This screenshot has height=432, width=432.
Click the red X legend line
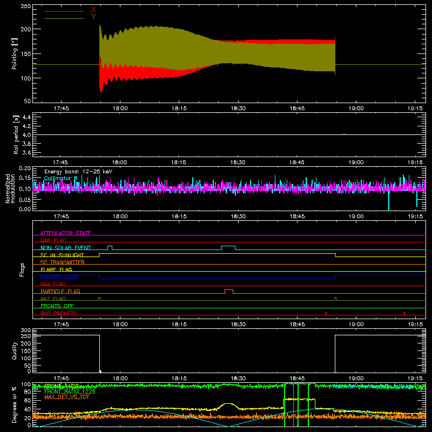click(64, 11)
